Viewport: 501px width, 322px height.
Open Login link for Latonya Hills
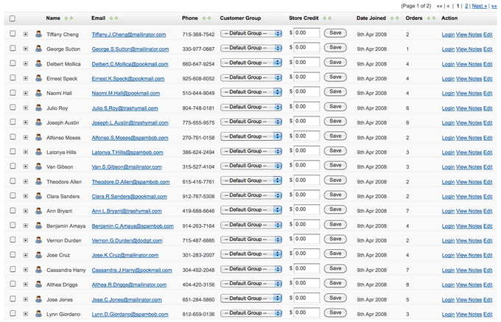click(448, 153)
